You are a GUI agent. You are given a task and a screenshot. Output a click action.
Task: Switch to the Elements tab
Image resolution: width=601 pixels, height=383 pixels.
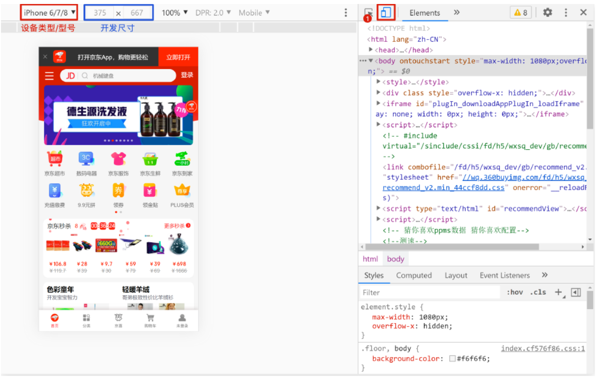tap(425, 13)
